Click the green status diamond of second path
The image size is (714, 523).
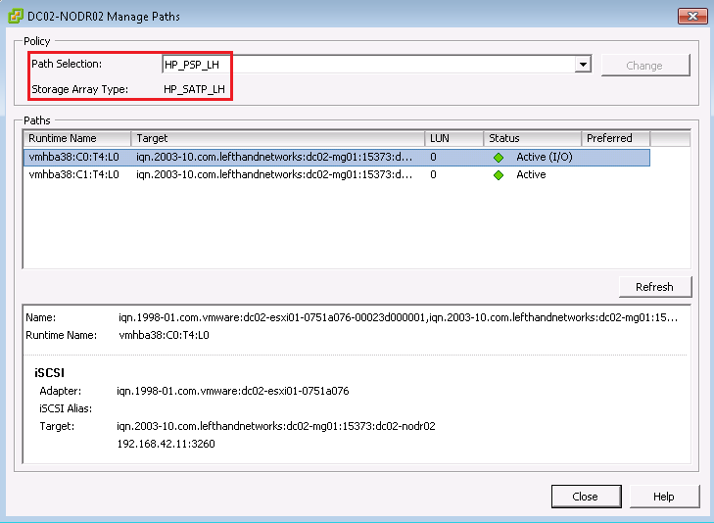499,175
